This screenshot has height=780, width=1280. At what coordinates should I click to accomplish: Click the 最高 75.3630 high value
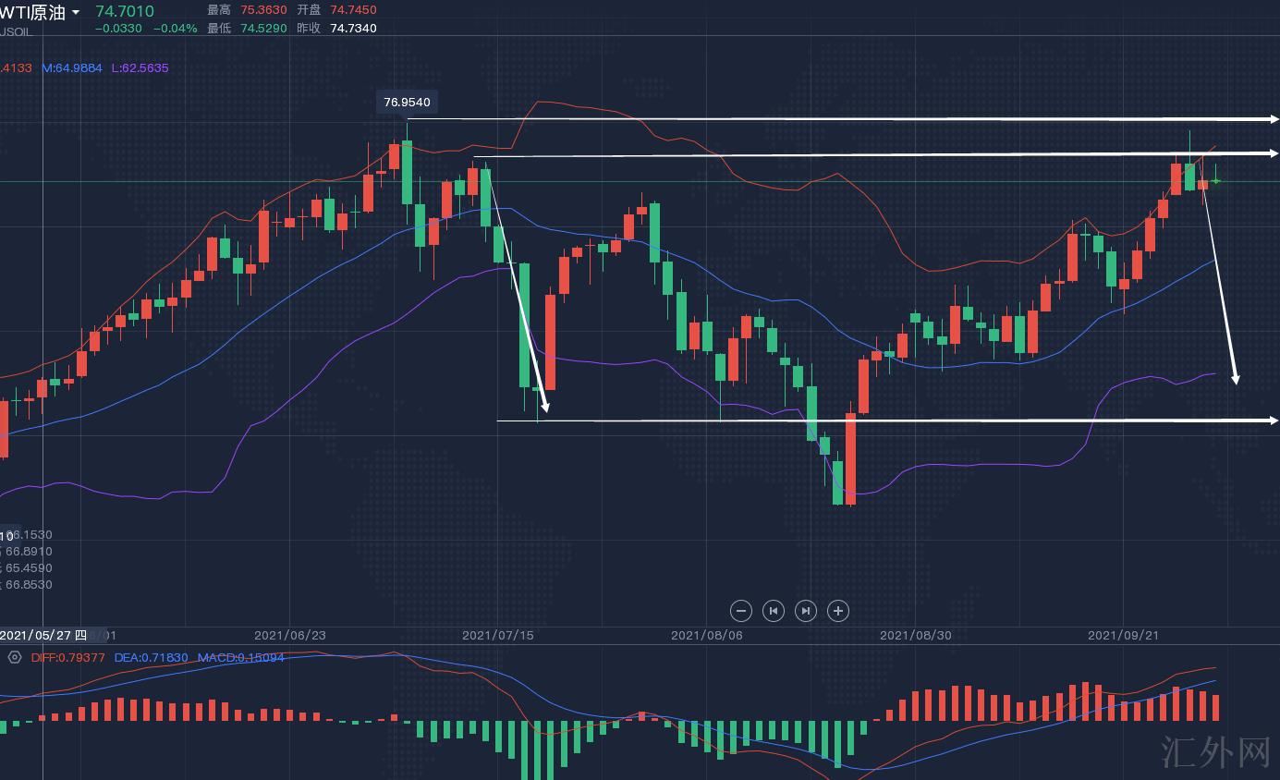pyautogui.click(x=263, y=10)
